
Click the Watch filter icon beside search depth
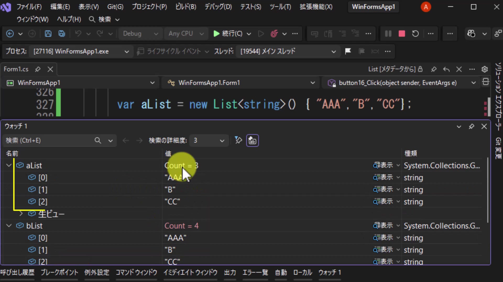(238, 140)
